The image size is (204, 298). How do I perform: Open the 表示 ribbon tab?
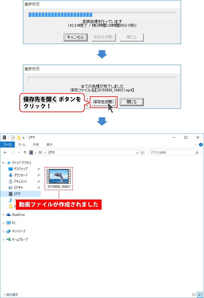click(49, 145)
